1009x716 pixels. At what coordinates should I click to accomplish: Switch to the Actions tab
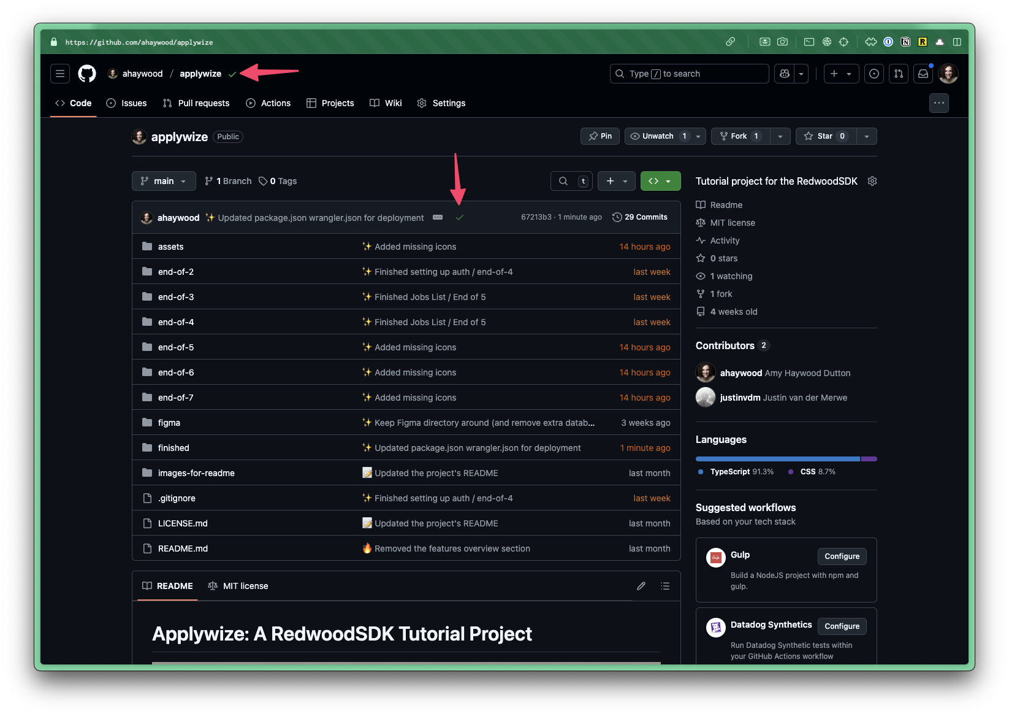click(268, 103)
